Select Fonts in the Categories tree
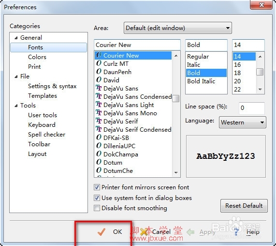The image size is (276, 246). click(49, 47)
